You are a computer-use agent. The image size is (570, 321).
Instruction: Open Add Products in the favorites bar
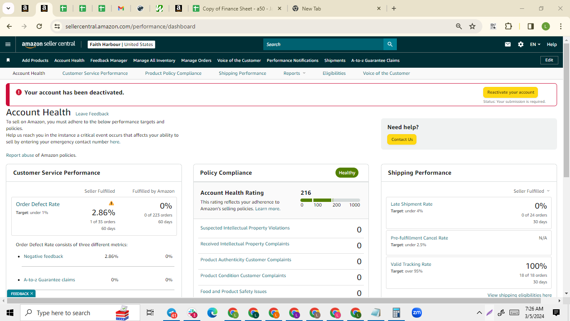[35, 60]
